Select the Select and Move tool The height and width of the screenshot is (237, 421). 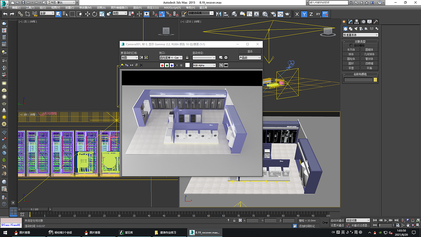point(87,14)
